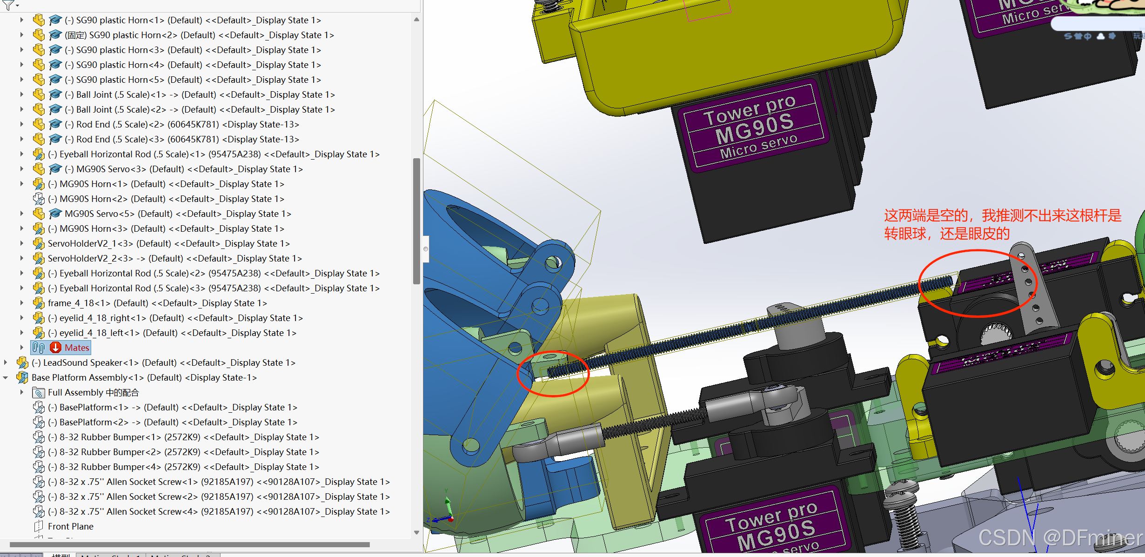The width and height of the screenshot is (1145, 557).
Task: Click the feature tree horizontal scrollbar
Action: [189, 544]
